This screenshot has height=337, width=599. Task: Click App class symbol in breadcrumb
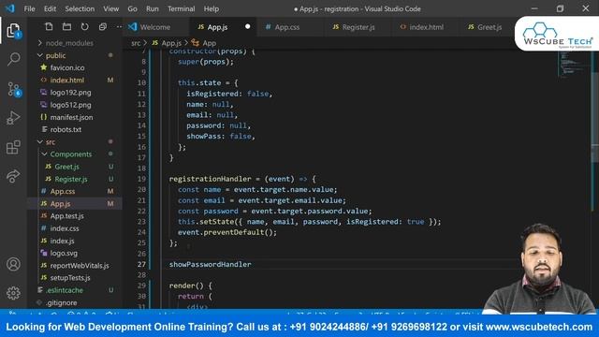[209, 43]
